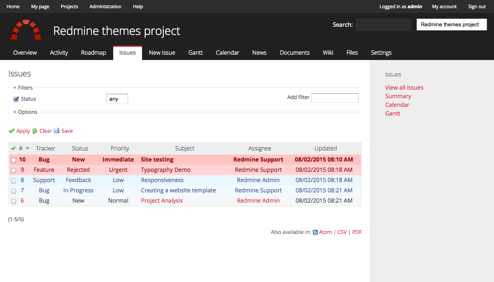
Task: Open the New issue tab
Action: pyautogui.click(x=162, y=53)
